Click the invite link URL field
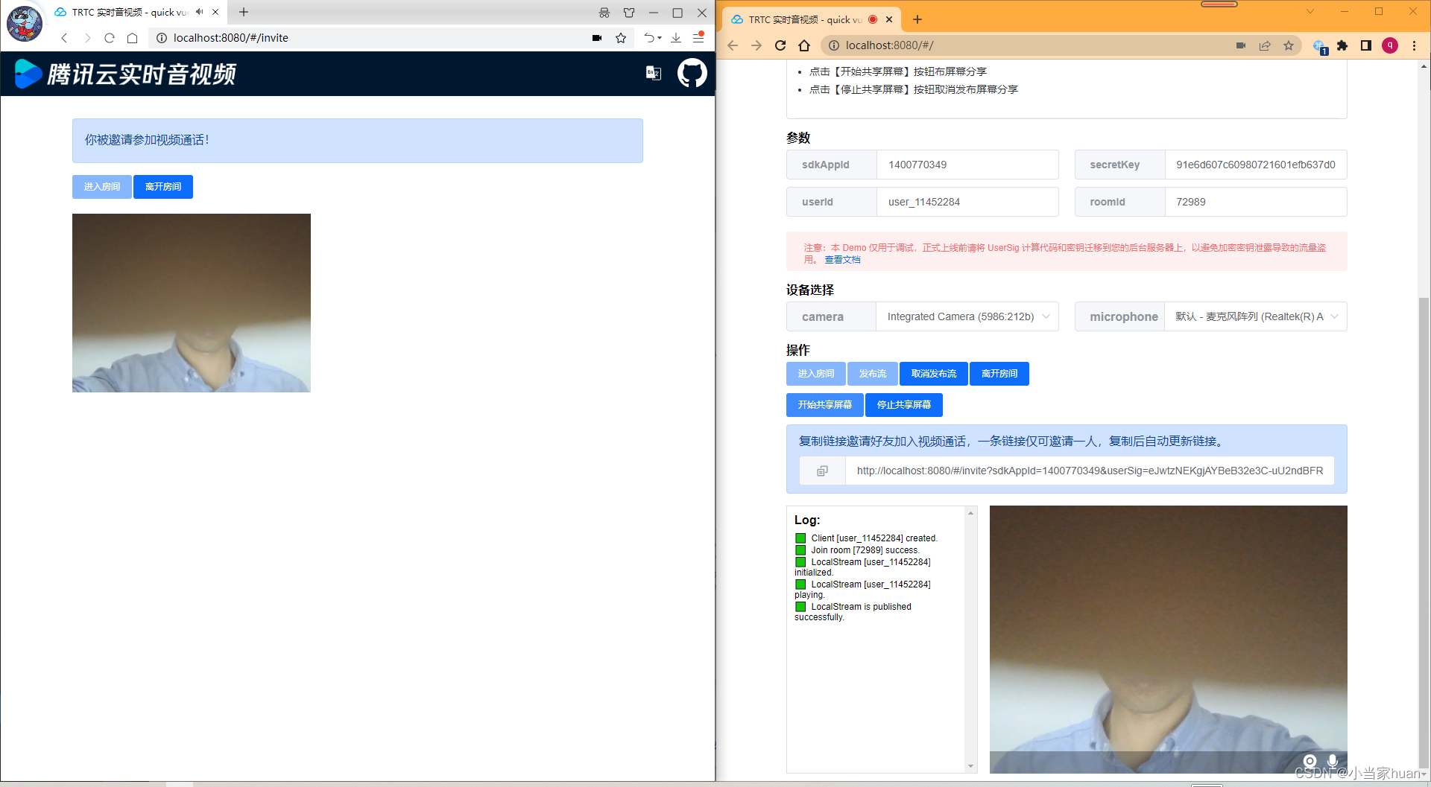The image size is (1431, 787). (1090, 471)
